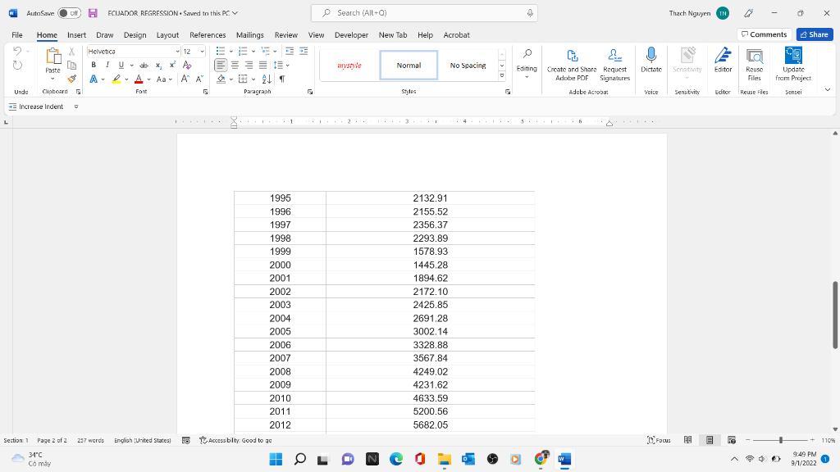Image resolution: width=840 pixels, height=472 pixels.
Task: Align text to the right
Action: pyautogui.click(x=249, y=65)
